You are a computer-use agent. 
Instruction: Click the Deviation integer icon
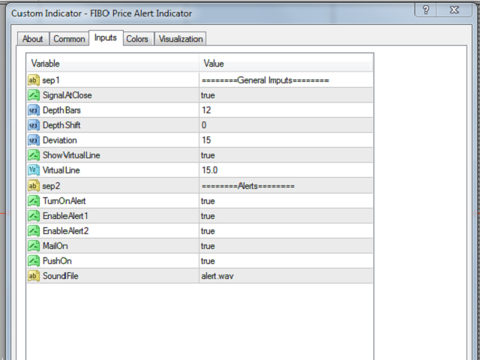[x=33, y=140]
